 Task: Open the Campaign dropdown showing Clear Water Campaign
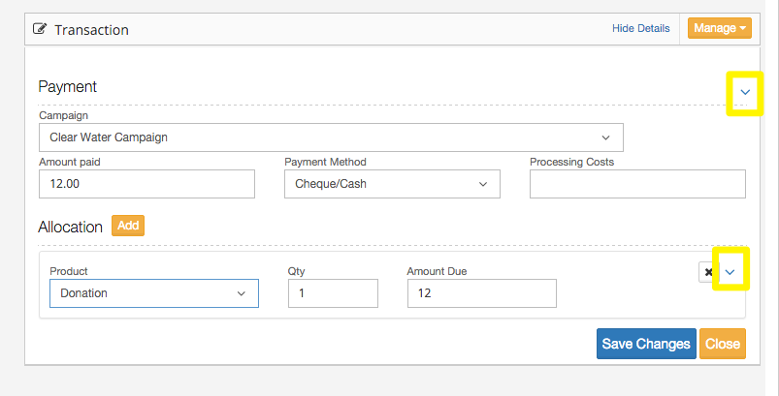(x=331, y=137)
